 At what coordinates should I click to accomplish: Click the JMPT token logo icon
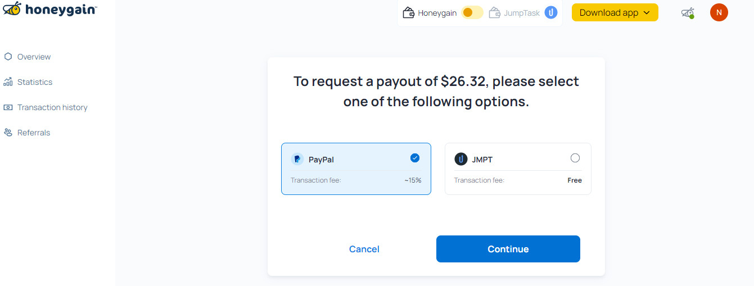click(x=461, y=160)
